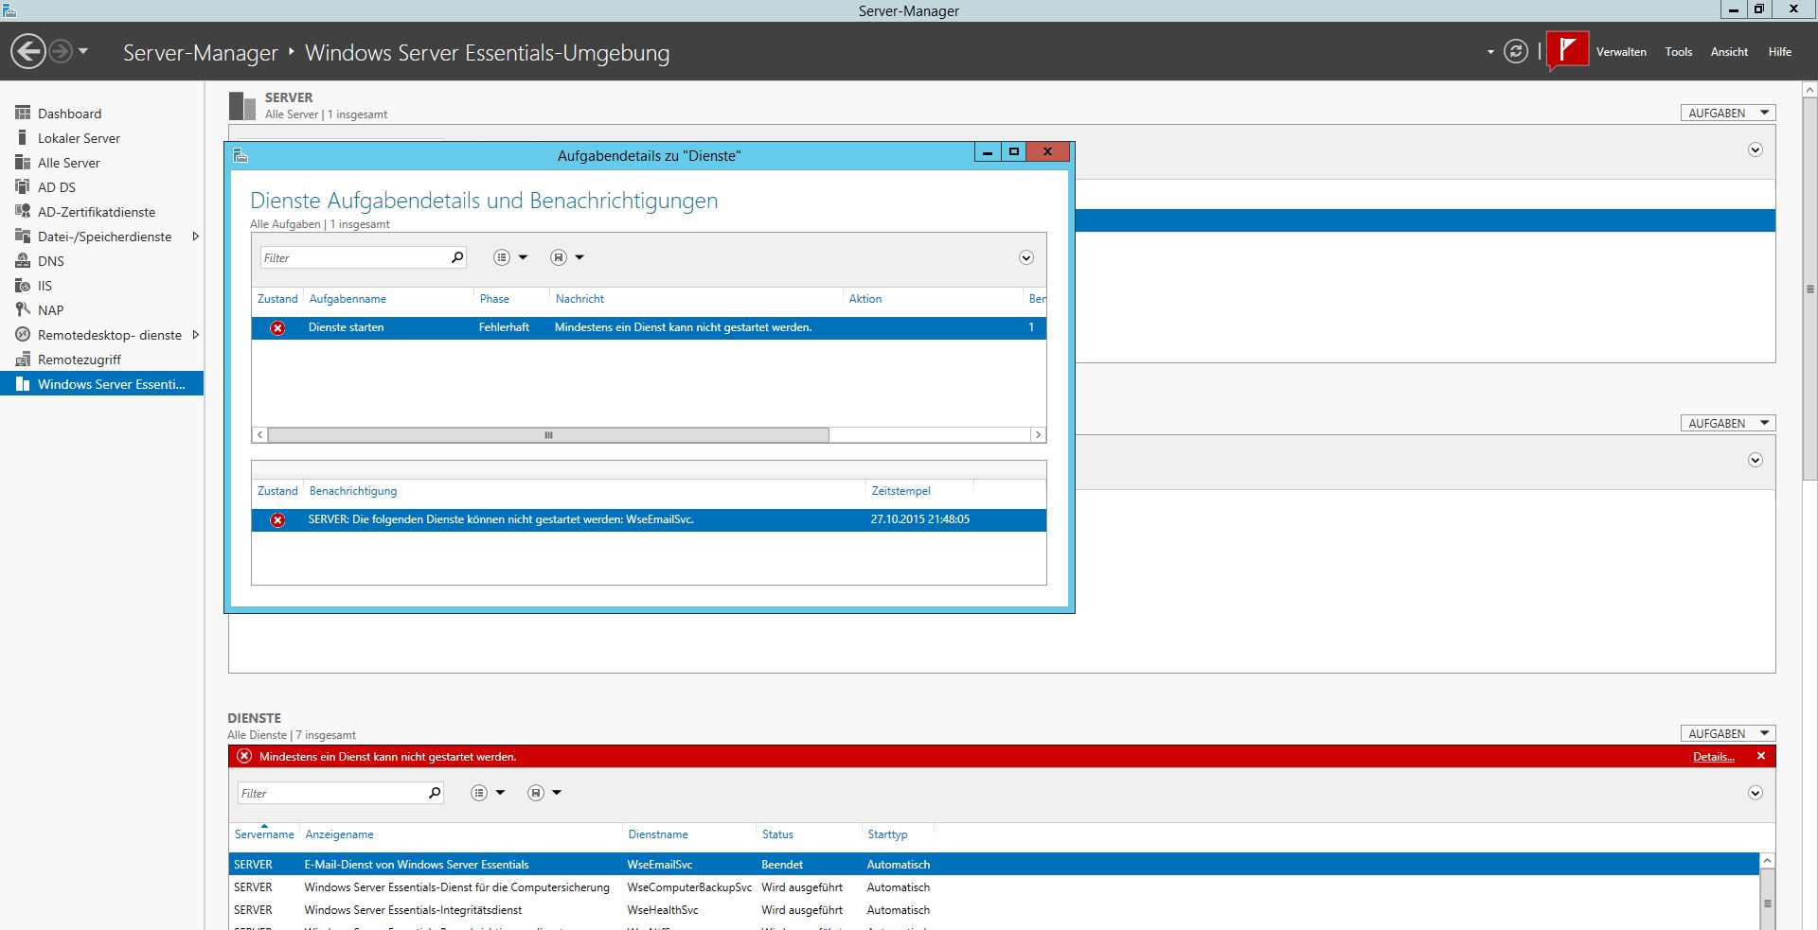The height and width of the screenshot is (930, 1818).
Task: Open the Tools menu
Action: click(x=1678, y=52)
